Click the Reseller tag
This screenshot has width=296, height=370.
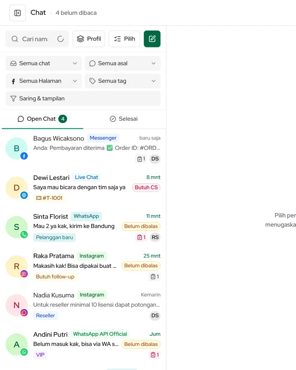(45, 315)
